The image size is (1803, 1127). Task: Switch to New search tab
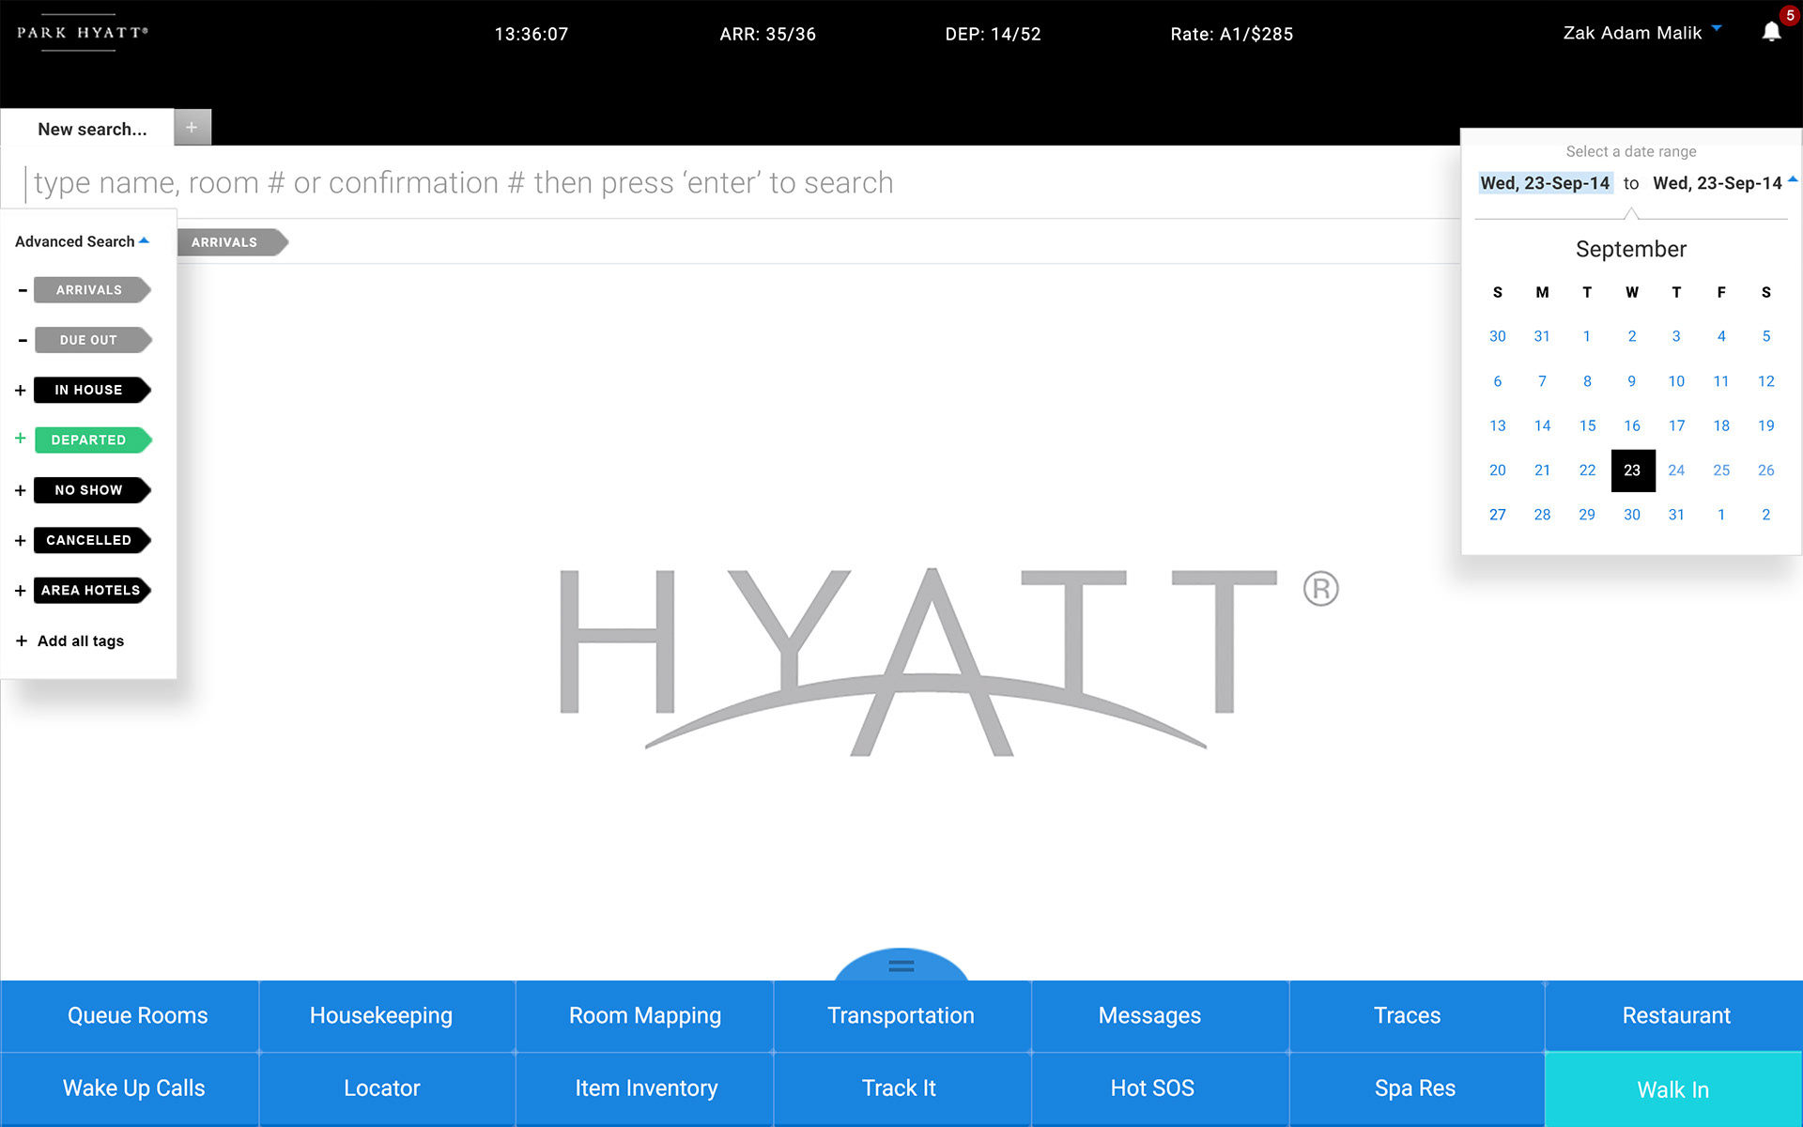[x=87, y=129]
